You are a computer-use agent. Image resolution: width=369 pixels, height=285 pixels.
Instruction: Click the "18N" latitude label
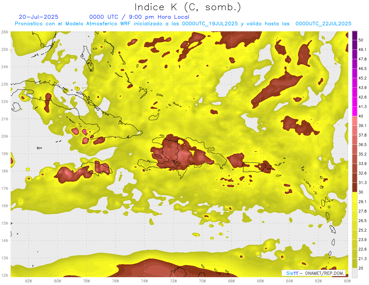[4, 171]
